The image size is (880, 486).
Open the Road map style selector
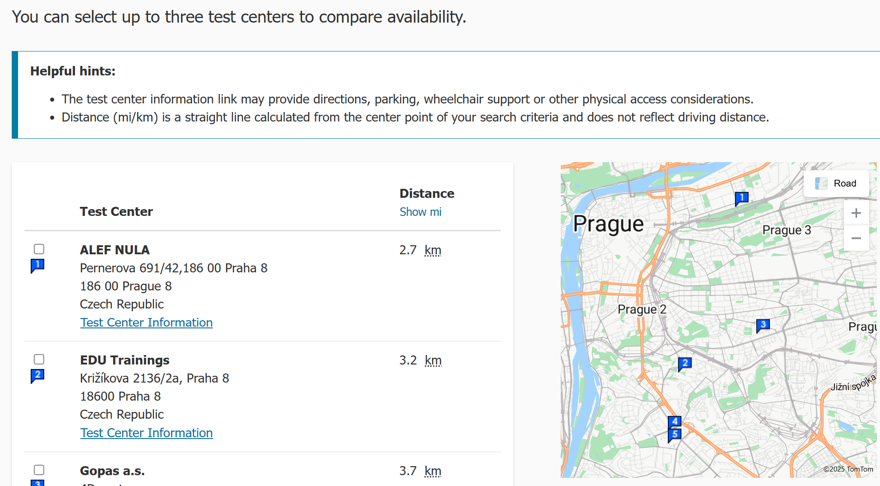click(x=836, y=183)
